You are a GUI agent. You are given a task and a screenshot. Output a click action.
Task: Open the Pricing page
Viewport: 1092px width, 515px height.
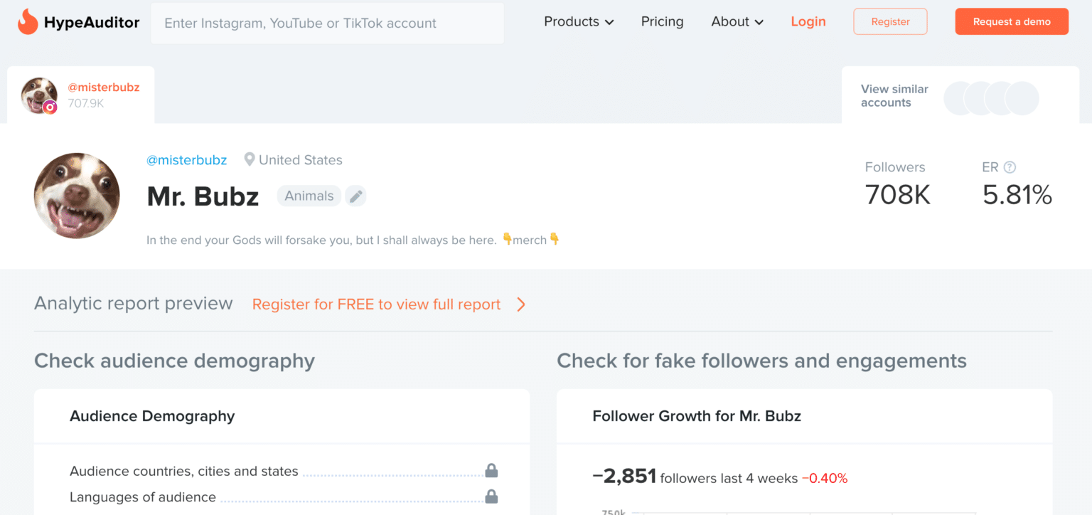tap(662, 22)
